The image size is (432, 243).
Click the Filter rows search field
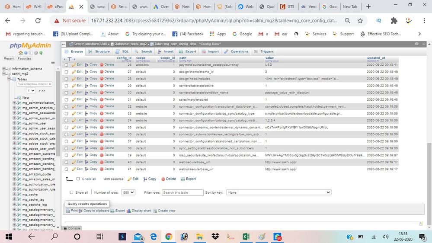click(x=182, y=192)
